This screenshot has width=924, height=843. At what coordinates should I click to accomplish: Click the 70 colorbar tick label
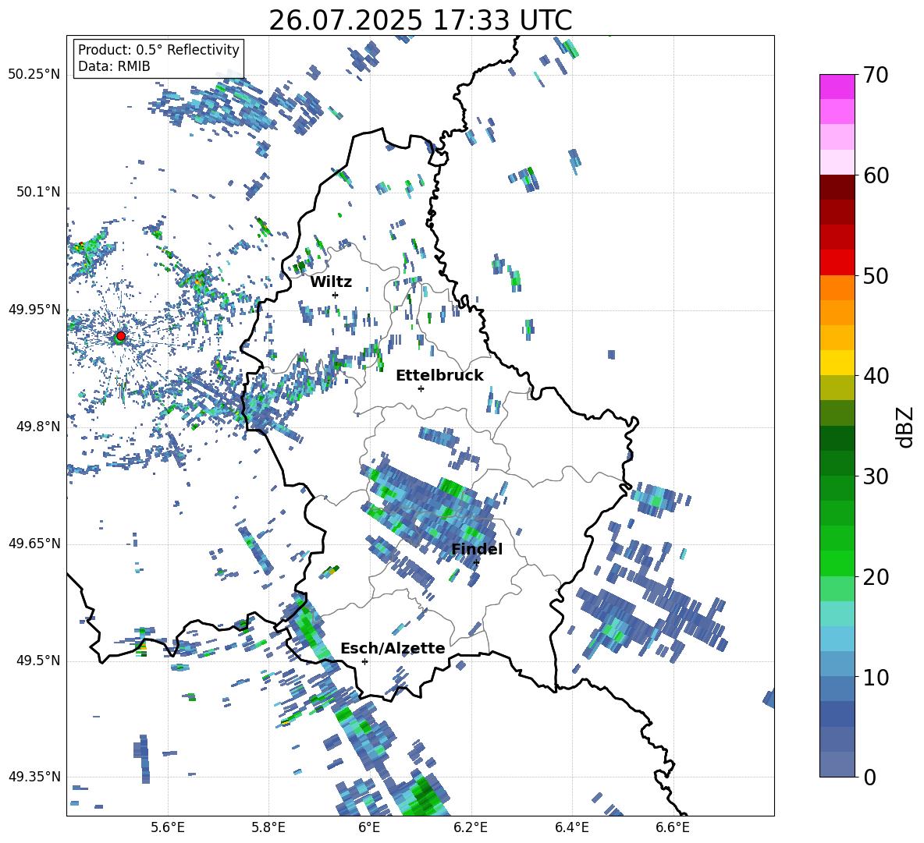click(875, 75)
